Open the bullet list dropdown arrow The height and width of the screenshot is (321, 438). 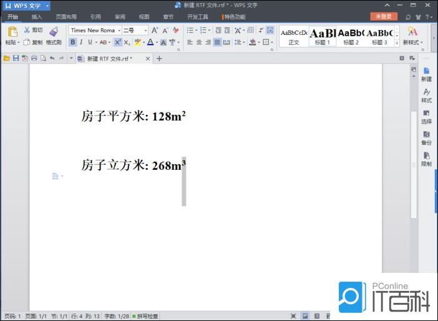click(196, 30)
